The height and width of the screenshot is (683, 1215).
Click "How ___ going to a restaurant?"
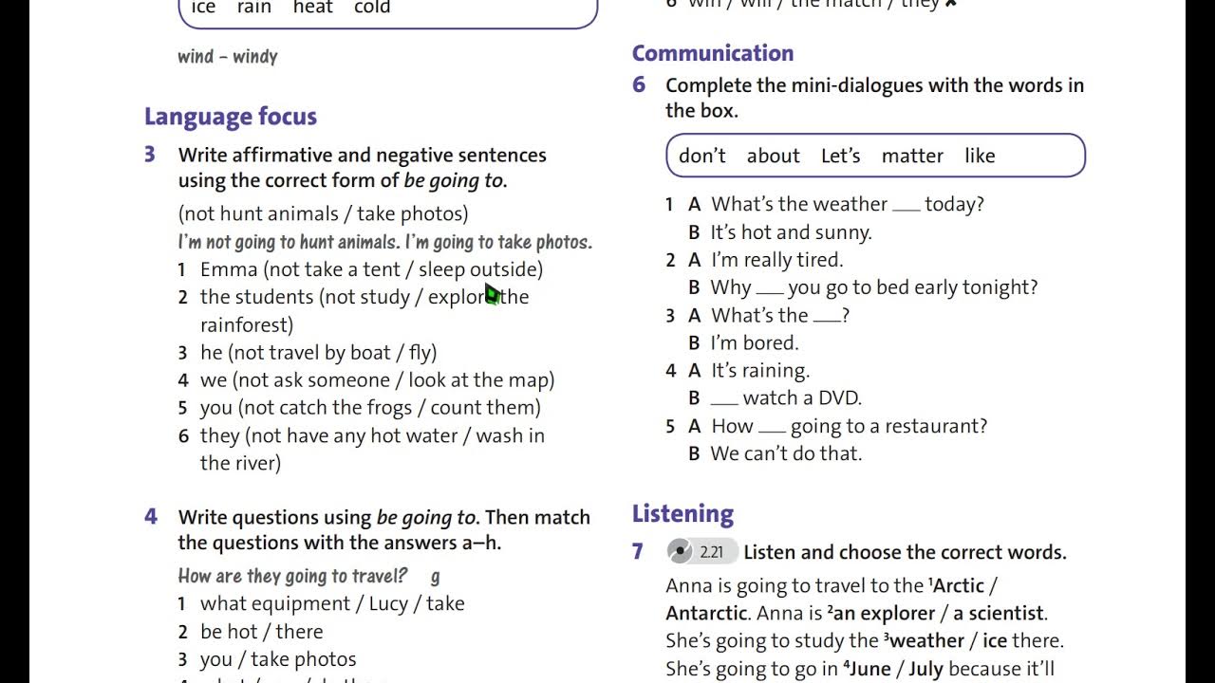click(x=850, y=426)
